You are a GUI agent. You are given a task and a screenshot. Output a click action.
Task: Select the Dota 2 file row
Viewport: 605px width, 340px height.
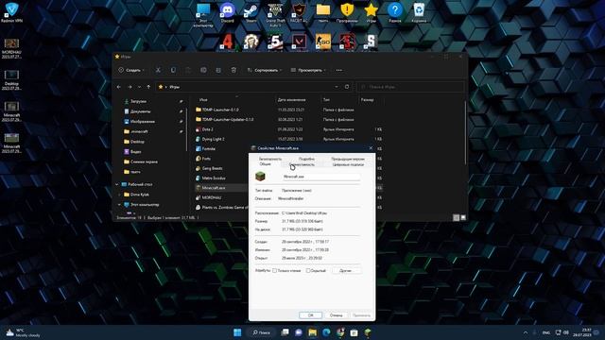tap(288, 129)
